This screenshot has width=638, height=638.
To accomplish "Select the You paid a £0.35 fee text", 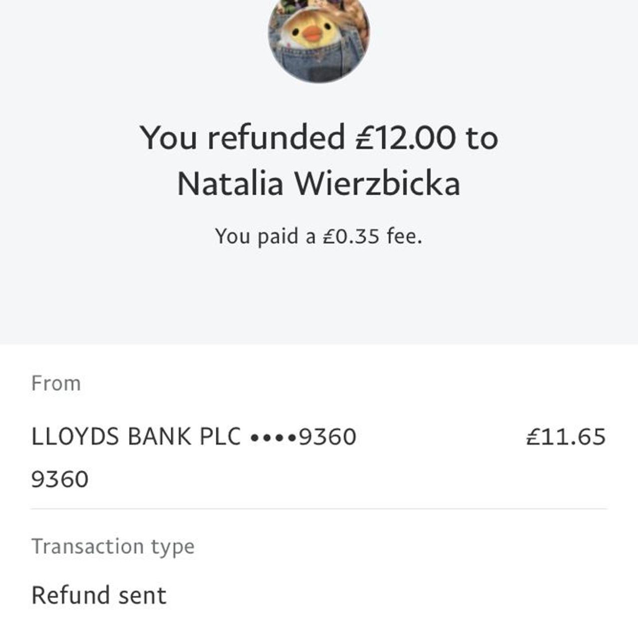I will (319, 235).
